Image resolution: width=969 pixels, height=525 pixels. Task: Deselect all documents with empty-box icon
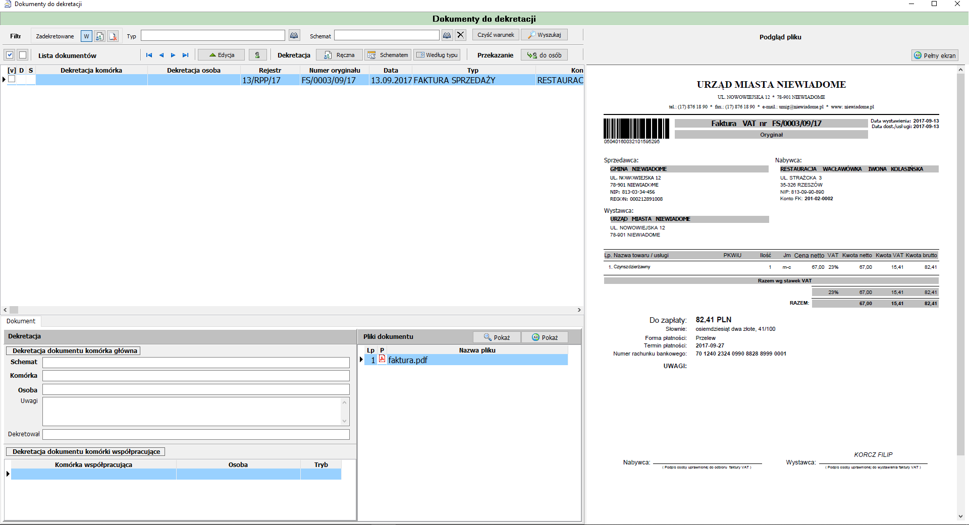click(23, 55)
